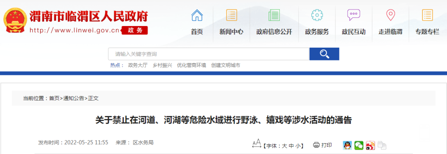Set font size to 大
The image size is (447, 154).
[284, 146]
